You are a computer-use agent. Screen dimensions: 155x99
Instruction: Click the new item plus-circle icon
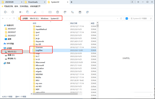(5, 12)
